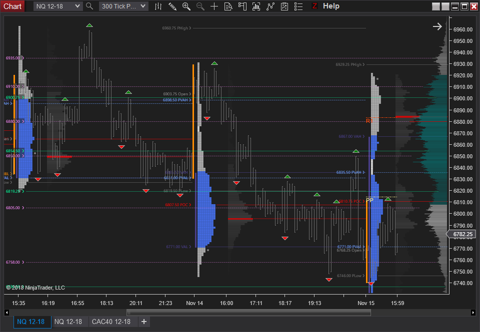Open the 300 Tick interval dropdown
This screenshot has height=332, width=480.
point(123,6)
